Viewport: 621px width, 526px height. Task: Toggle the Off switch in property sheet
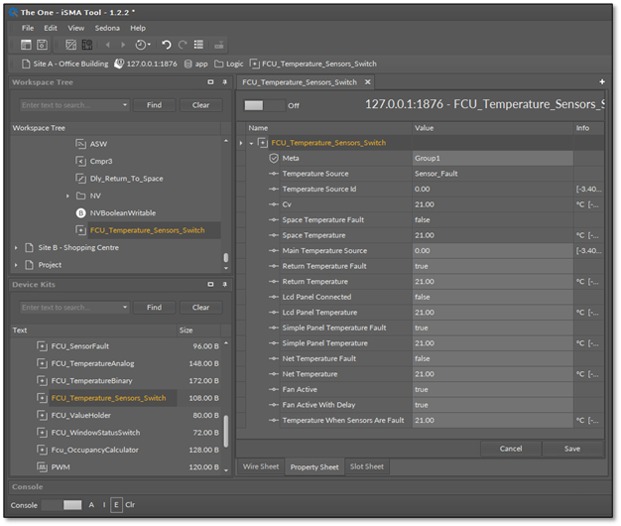click(x=263, y=104)
